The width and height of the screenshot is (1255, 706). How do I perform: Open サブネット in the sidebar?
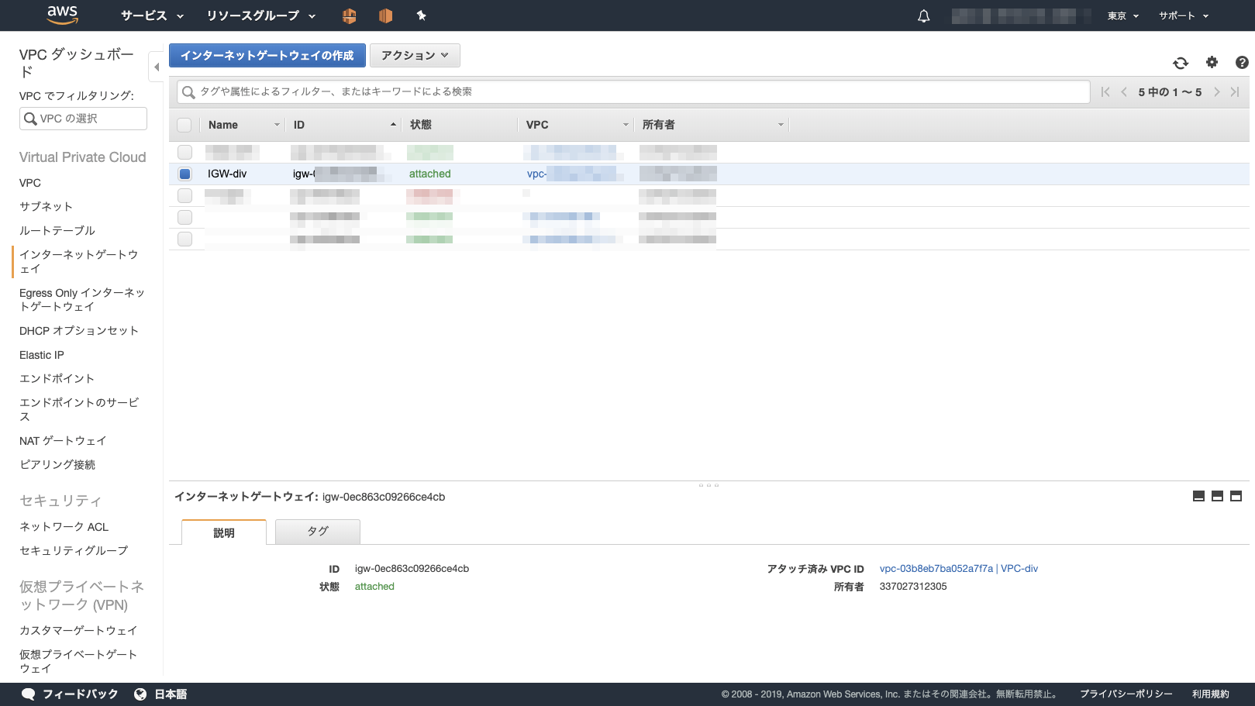click(x=46, y=206)
